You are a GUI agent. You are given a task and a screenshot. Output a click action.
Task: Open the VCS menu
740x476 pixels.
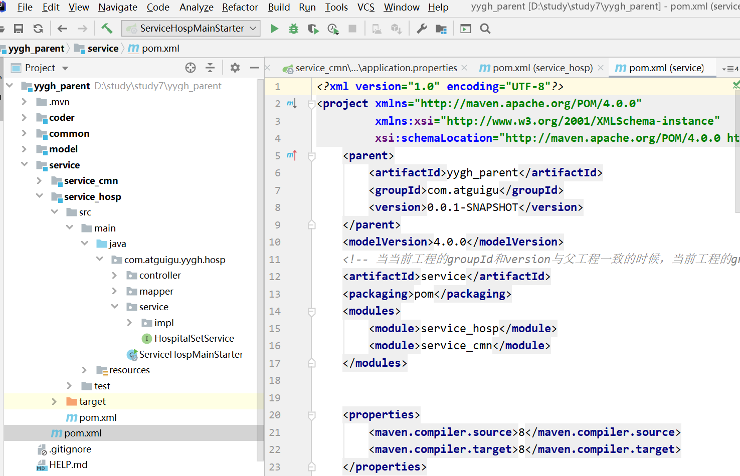click(365, 7)
